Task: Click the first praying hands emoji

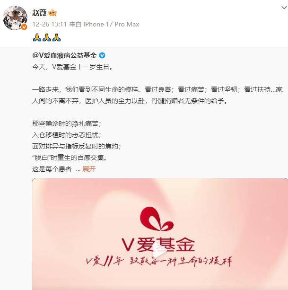Action: click(x=37, y=37)
